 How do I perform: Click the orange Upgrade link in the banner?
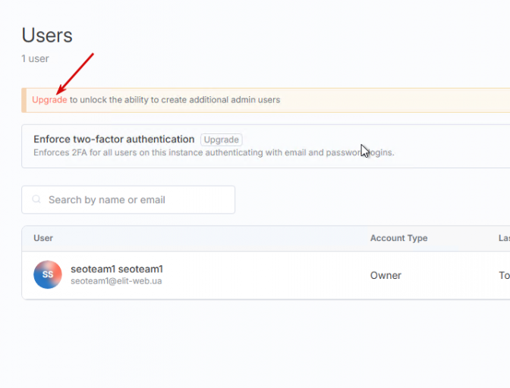pos(49,100)
